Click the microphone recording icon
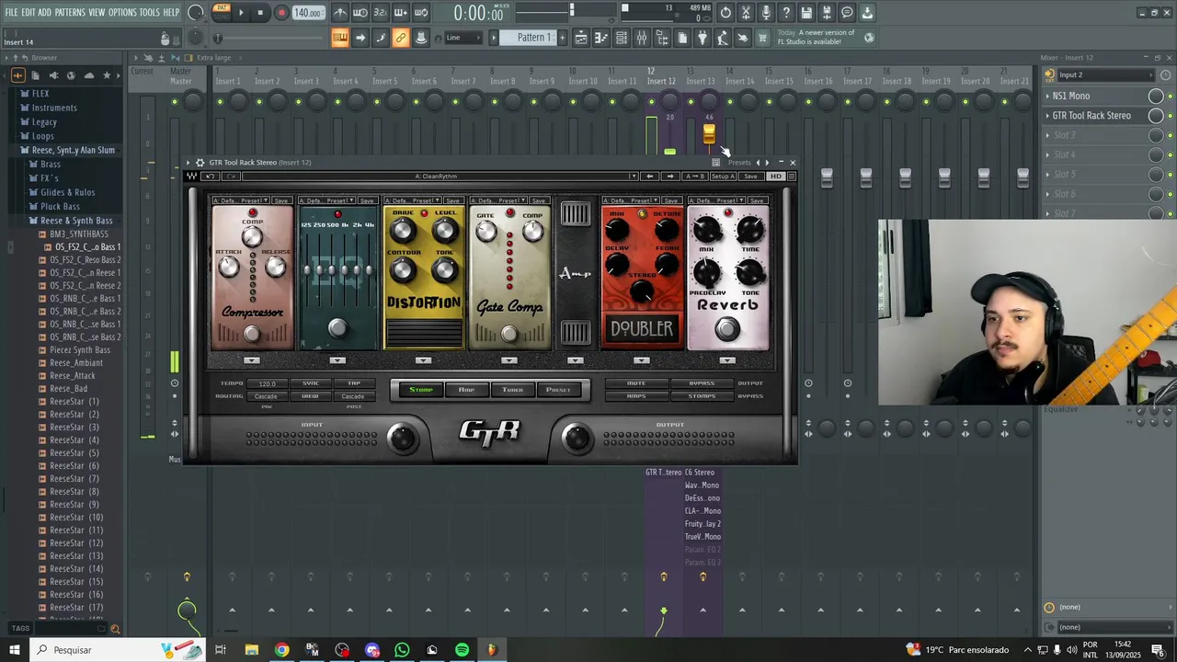Image resolution: width=1177 pixels, height=662 pixels. click(766, 13)
